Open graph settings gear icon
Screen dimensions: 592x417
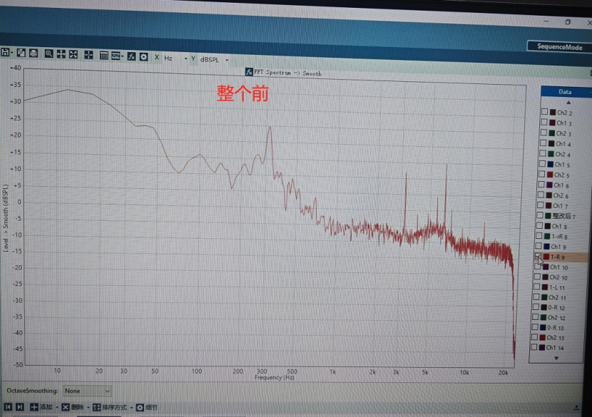[144, 56]
